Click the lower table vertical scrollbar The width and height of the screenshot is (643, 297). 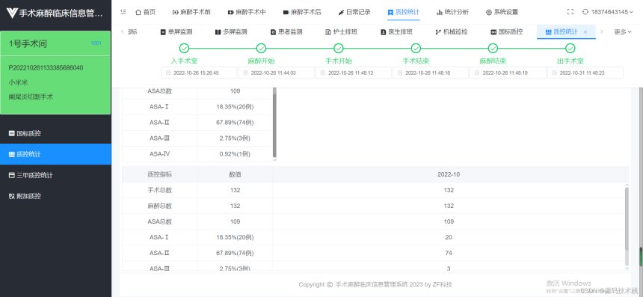(627, 218)
